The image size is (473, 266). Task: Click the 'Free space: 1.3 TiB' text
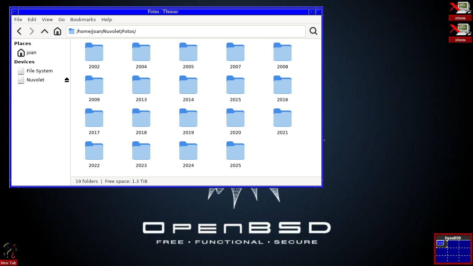coord(126,181)
